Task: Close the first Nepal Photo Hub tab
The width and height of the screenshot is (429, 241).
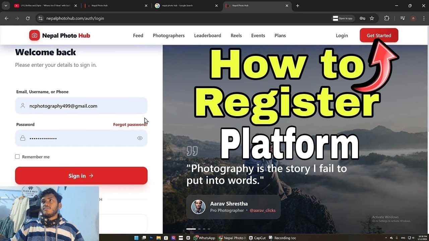Action: click(146, 6)
